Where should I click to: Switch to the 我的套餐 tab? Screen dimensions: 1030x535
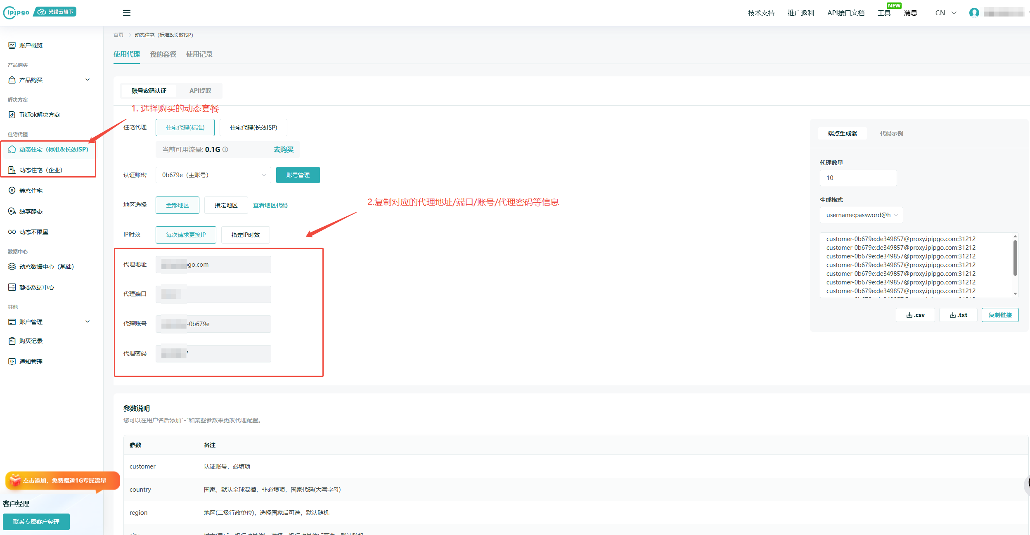(163, 54)
